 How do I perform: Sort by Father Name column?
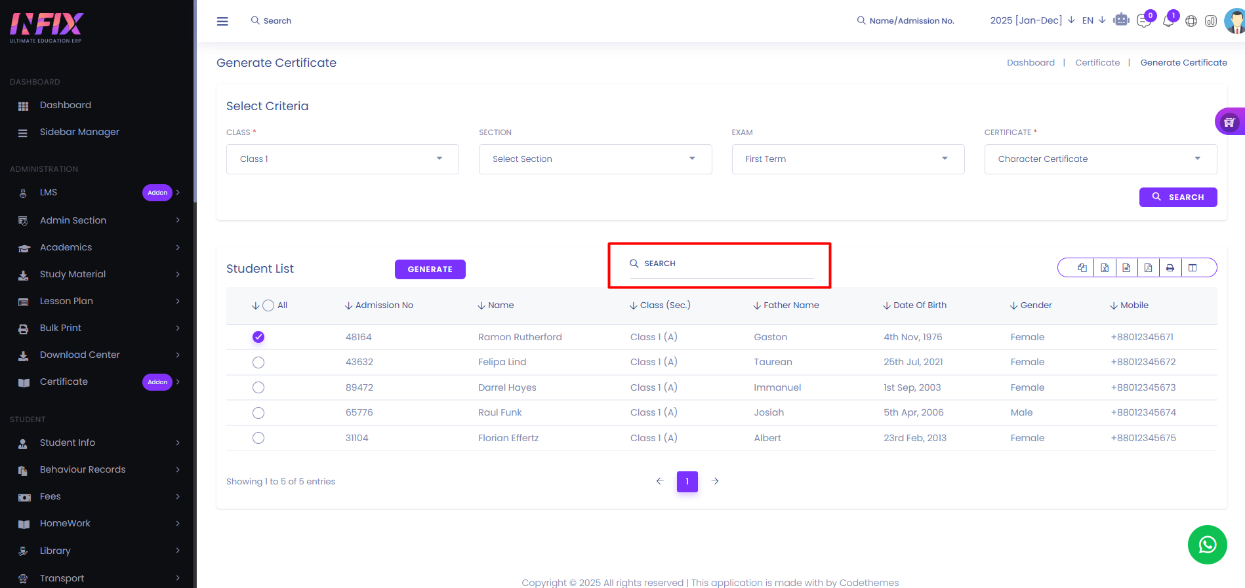click(786, 305)
